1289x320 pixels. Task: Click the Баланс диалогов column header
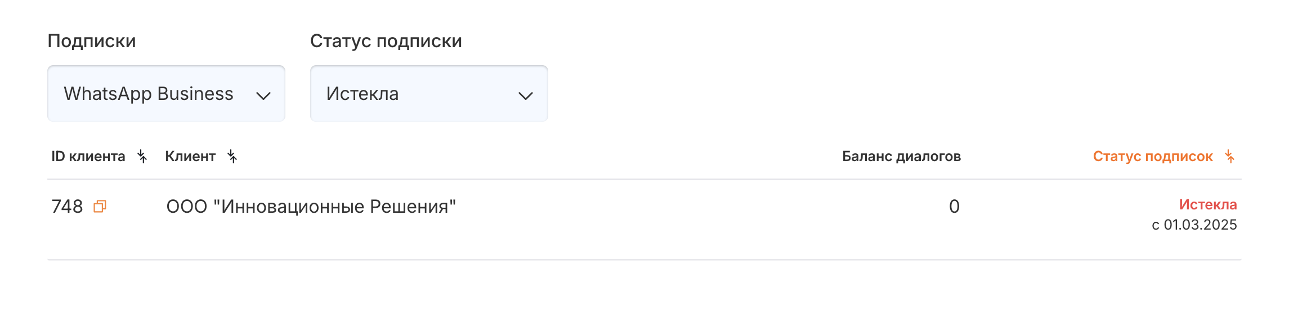click(x=901, y=157)
